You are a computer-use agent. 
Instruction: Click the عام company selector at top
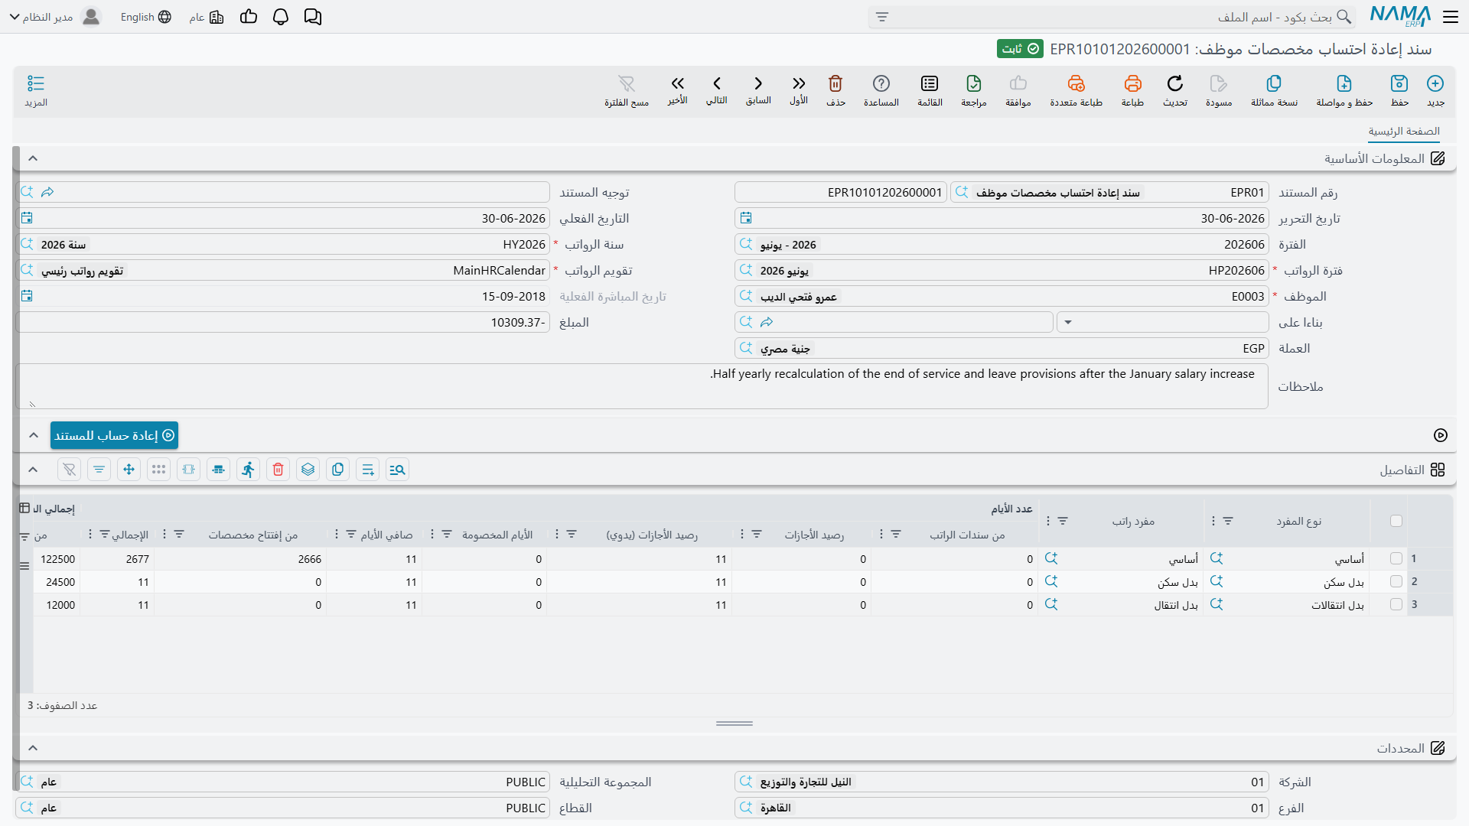[x=207, y=17]
